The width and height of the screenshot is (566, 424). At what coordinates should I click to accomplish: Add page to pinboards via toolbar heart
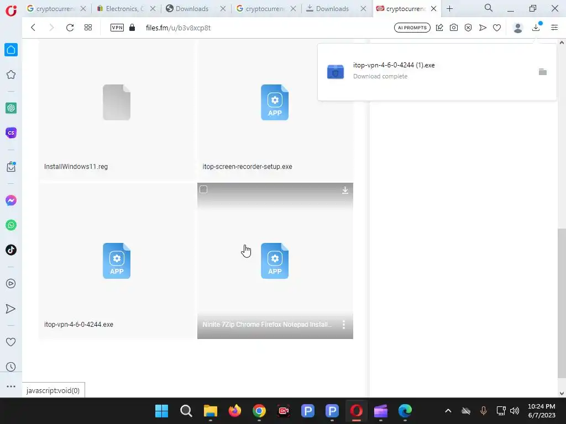(497, 28)
